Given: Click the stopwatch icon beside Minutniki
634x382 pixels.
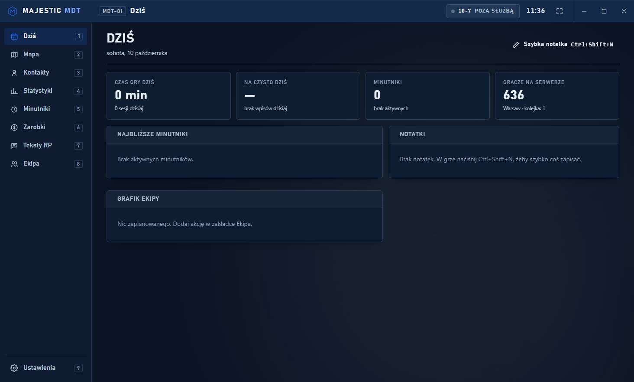Looking at the screenshot, I should pyautogui.click(x=14, y=109).
